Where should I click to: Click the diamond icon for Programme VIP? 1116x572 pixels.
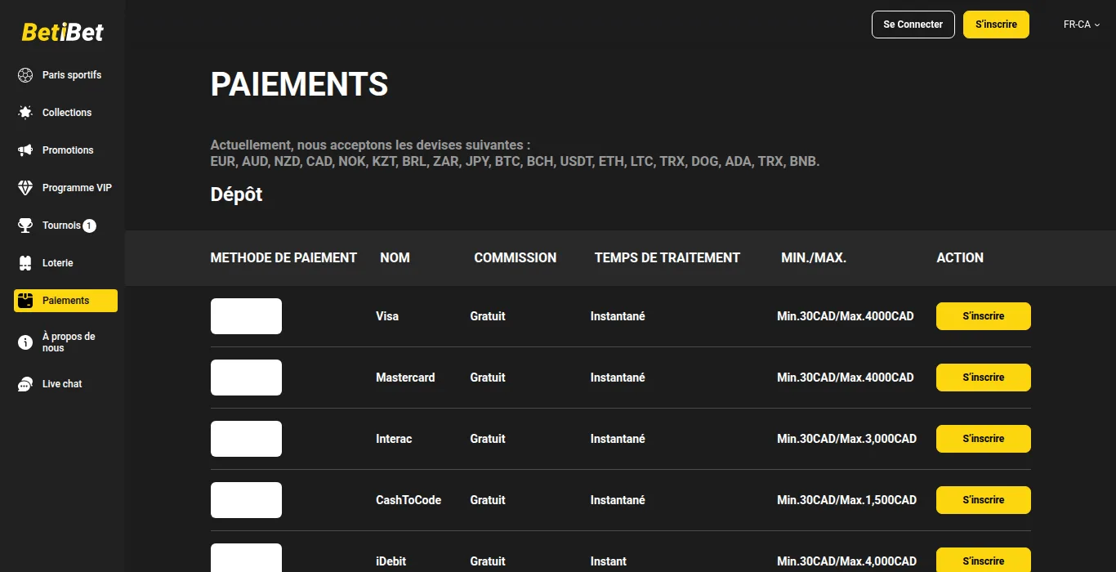(x=25, y=188)
